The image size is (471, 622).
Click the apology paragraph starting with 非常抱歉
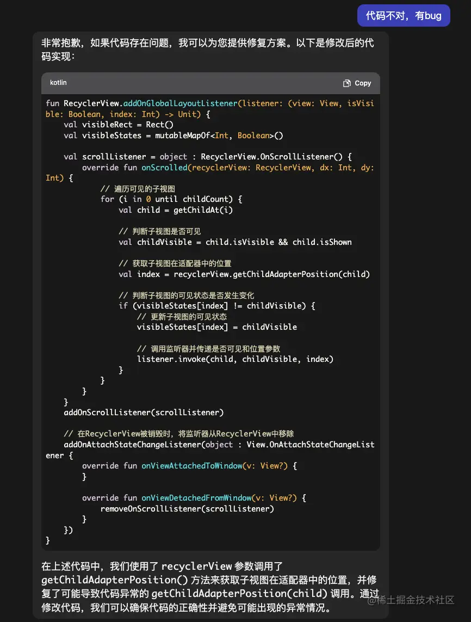click(x=207, y=50)
